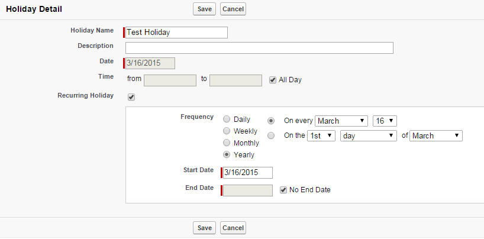
Task: Uncheck the Recurring Holiday checkbox
Action: point(131,97)
